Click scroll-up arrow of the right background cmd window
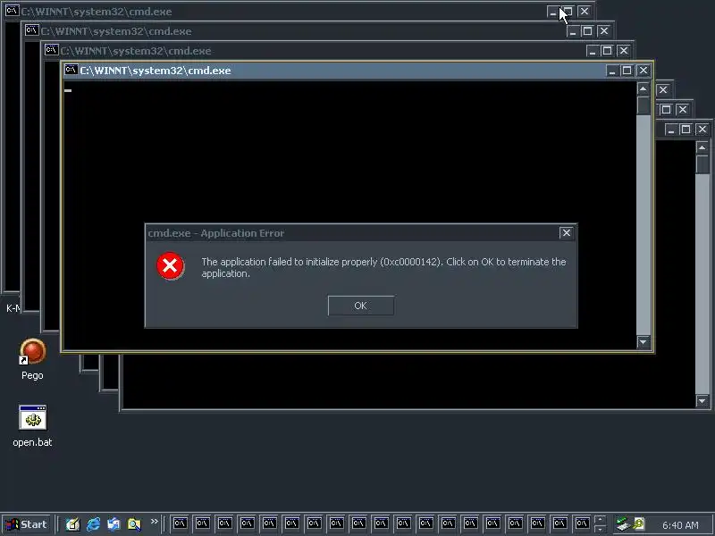The height and width of the screenshot is (536, 715). [x=702, y=147]
